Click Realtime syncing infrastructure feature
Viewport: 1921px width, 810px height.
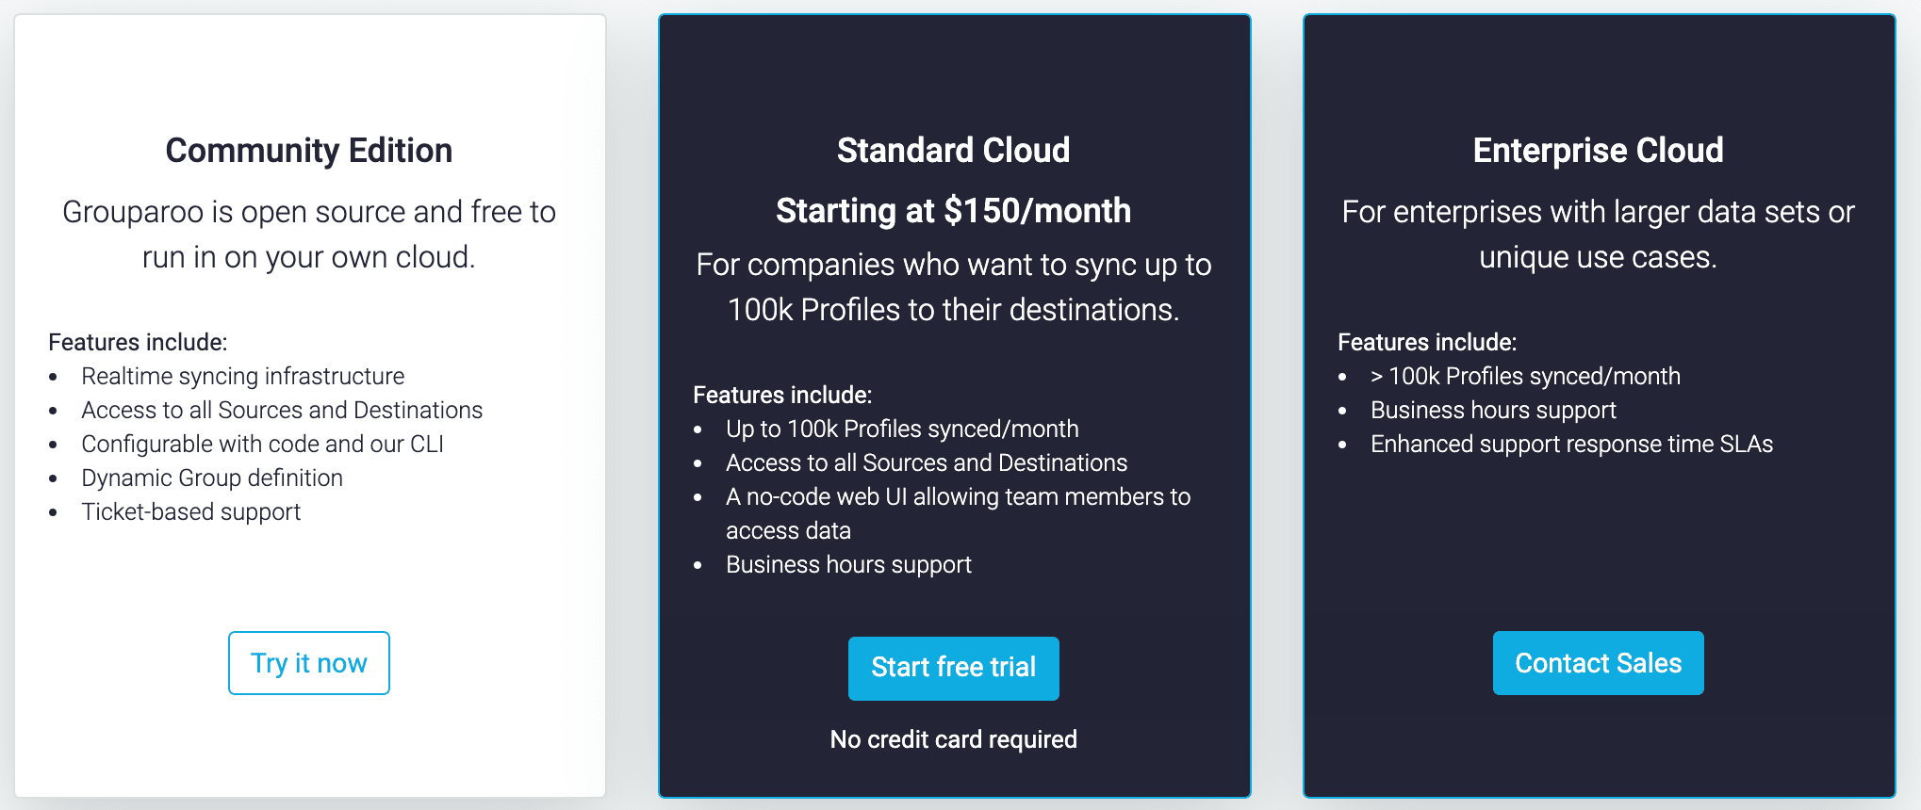243,376
